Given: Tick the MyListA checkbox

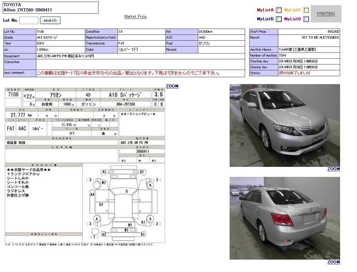Looking at the screenshot, I should [279, 10].
